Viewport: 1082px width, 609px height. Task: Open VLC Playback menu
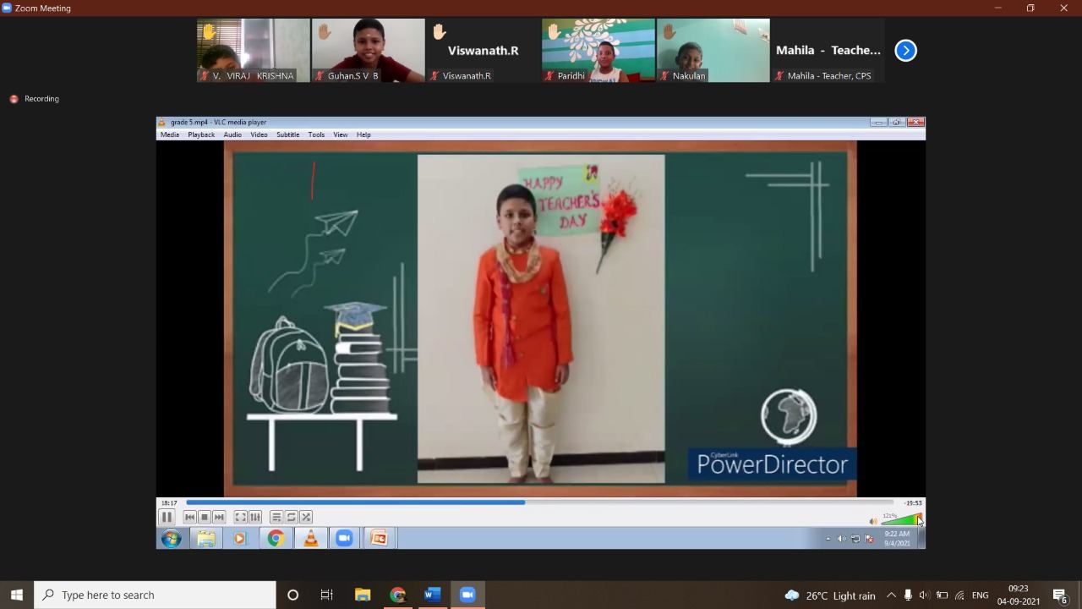pyautogui.click(x=201, y=134)
